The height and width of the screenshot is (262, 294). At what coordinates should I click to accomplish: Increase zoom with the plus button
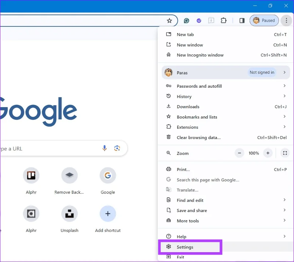268,153
